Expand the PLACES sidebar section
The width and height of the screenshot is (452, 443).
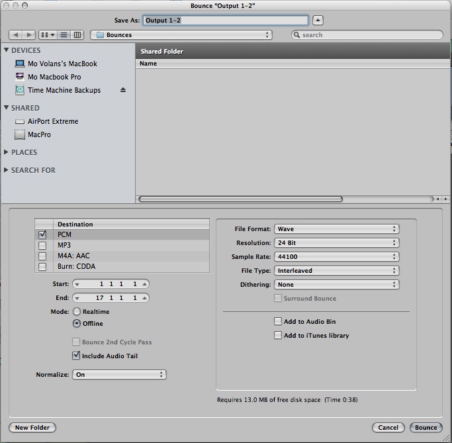pyautogui.click(x=7, y=152)
